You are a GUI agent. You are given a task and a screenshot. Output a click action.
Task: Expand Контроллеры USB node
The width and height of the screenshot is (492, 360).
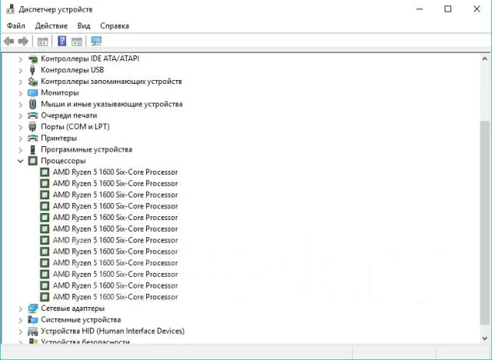pos(21,70)
